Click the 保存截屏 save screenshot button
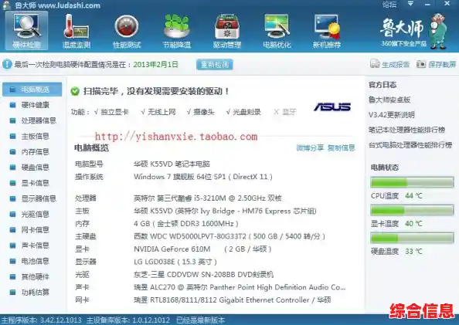The width and height of the screenshot is (459, 325). coord(437,64)
